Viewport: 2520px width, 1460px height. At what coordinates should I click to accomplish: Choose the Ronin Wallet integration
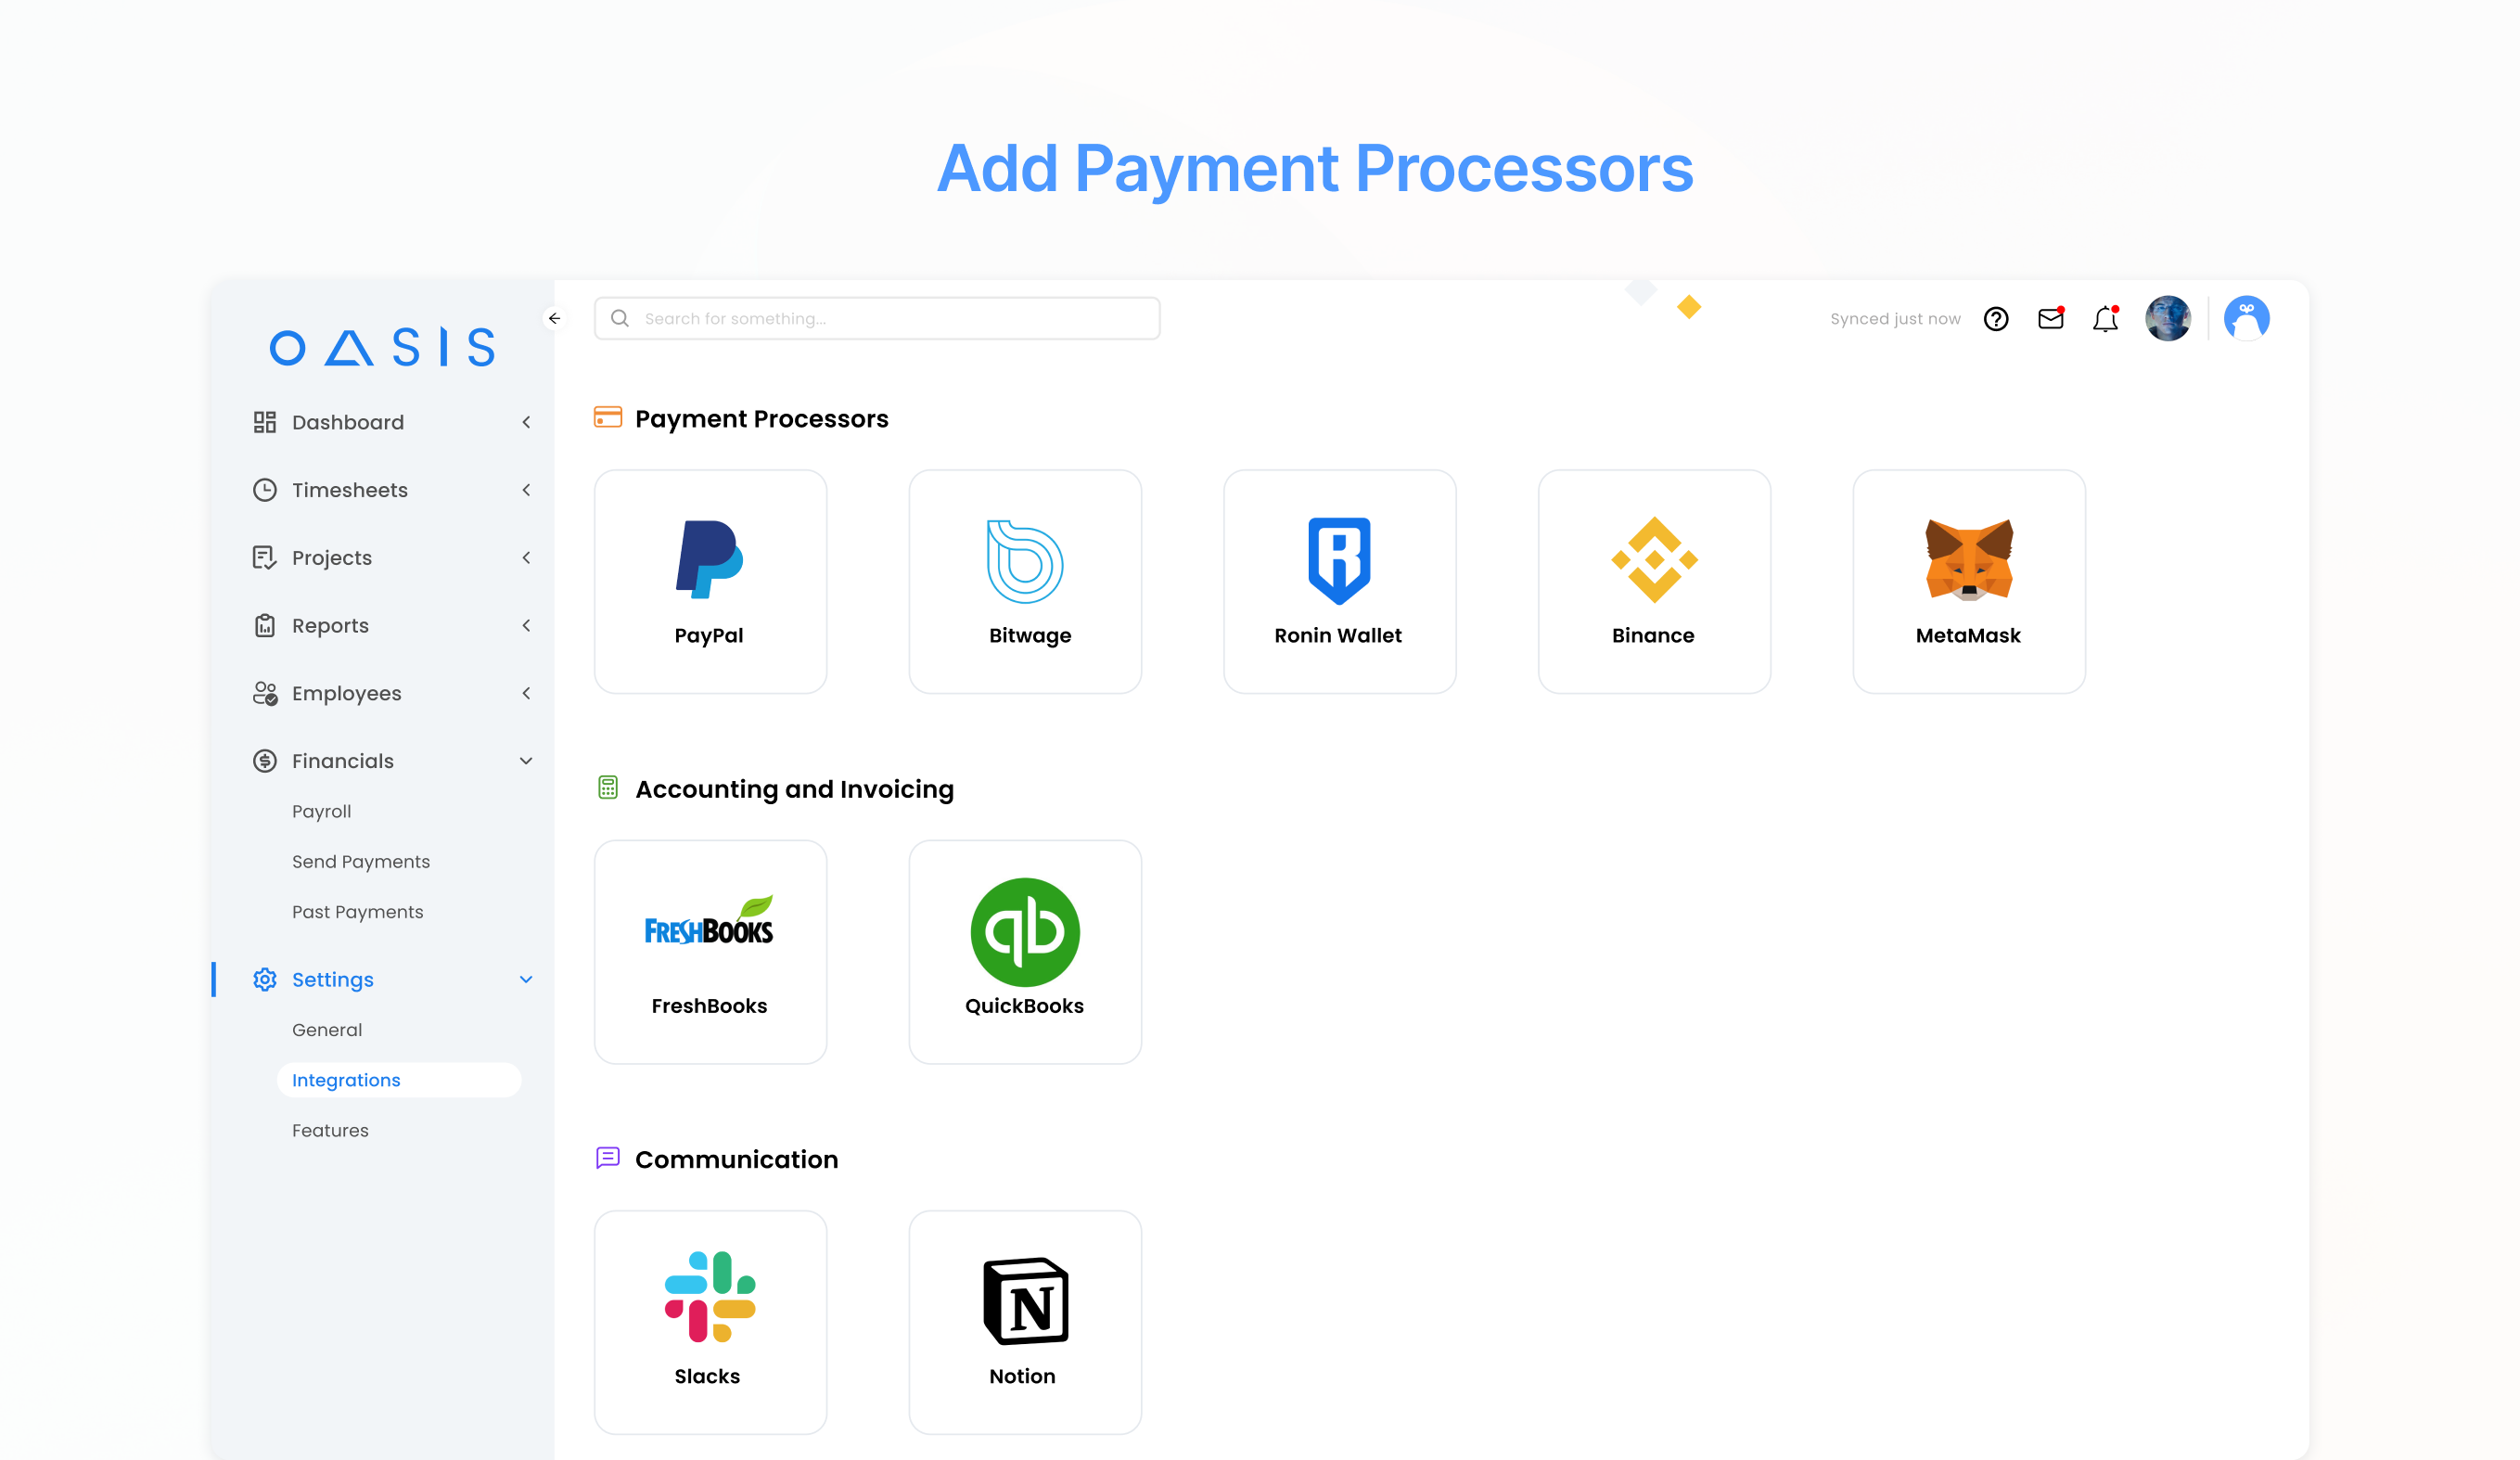point(1339,581)
